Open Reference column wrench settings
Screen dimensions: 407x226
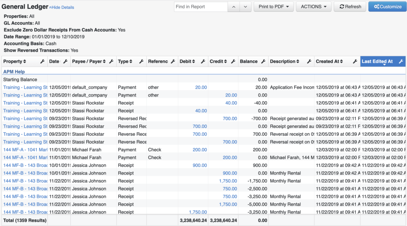click(x=173, y=62)
